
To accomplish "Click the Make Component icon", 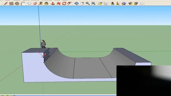I will coord(29,3).
